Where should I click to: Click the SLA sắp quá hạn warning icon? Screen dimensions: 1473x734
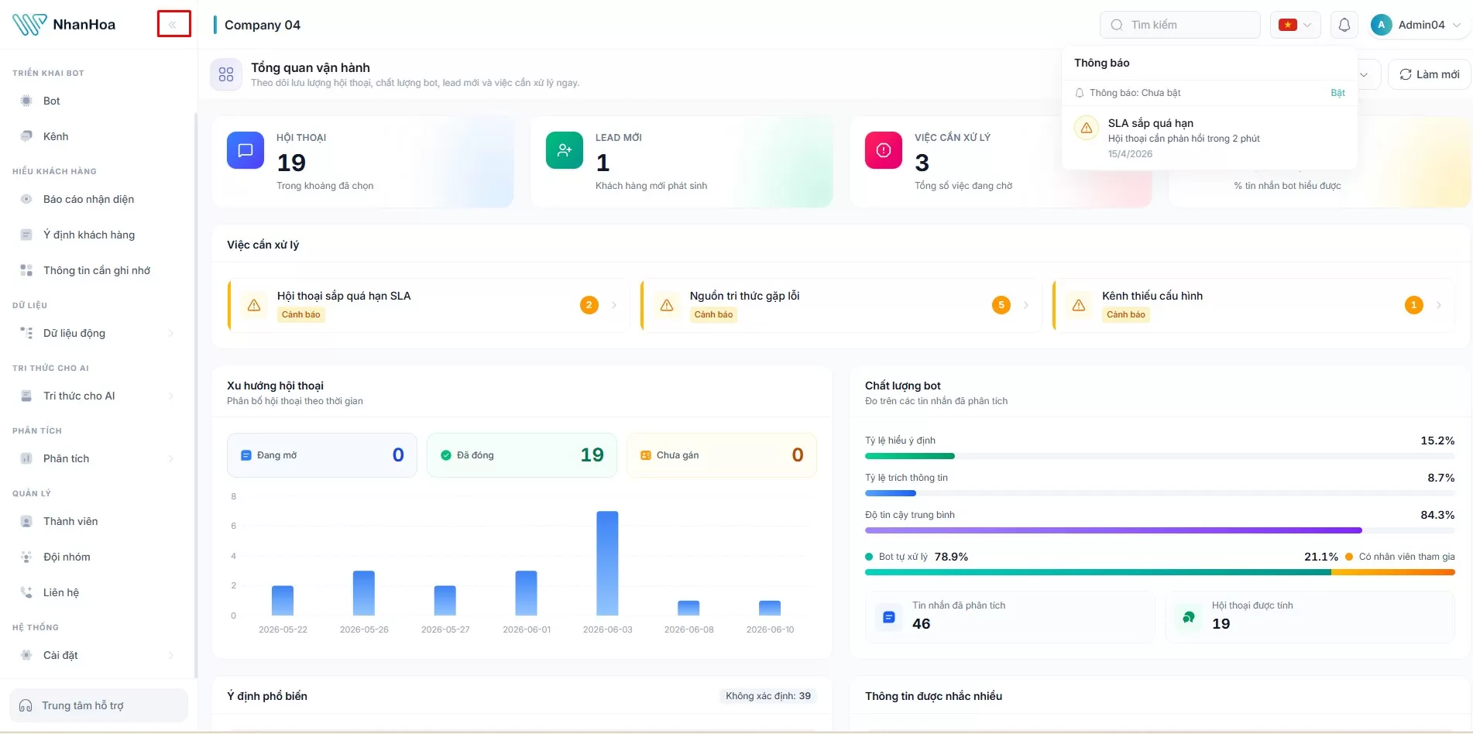1087,128
